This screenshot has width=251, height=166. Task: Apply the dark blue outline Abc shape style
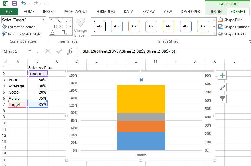[x=186, y=26]
